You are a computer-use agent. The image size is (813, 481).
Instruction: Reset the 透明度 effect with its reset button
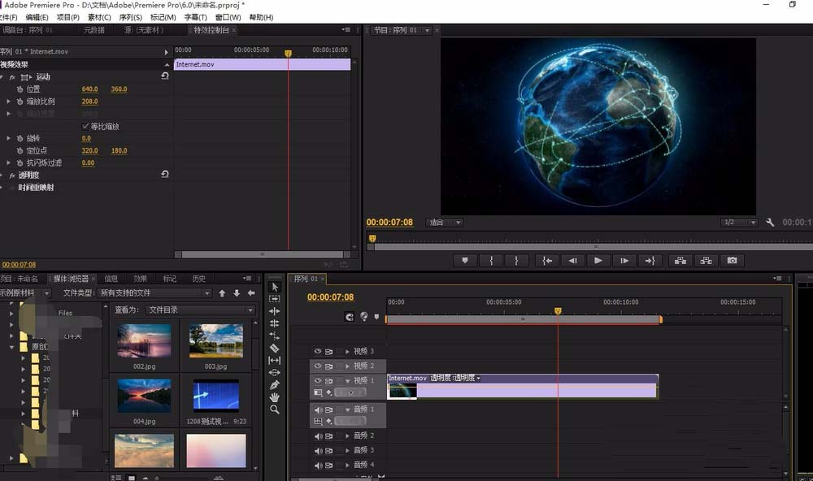[x=165, y=173]
